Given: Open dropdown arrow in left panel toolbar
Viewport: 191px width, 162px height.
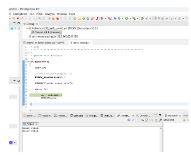Looking at the screenshot, I should pyautogui.click(x=16, y=28).
